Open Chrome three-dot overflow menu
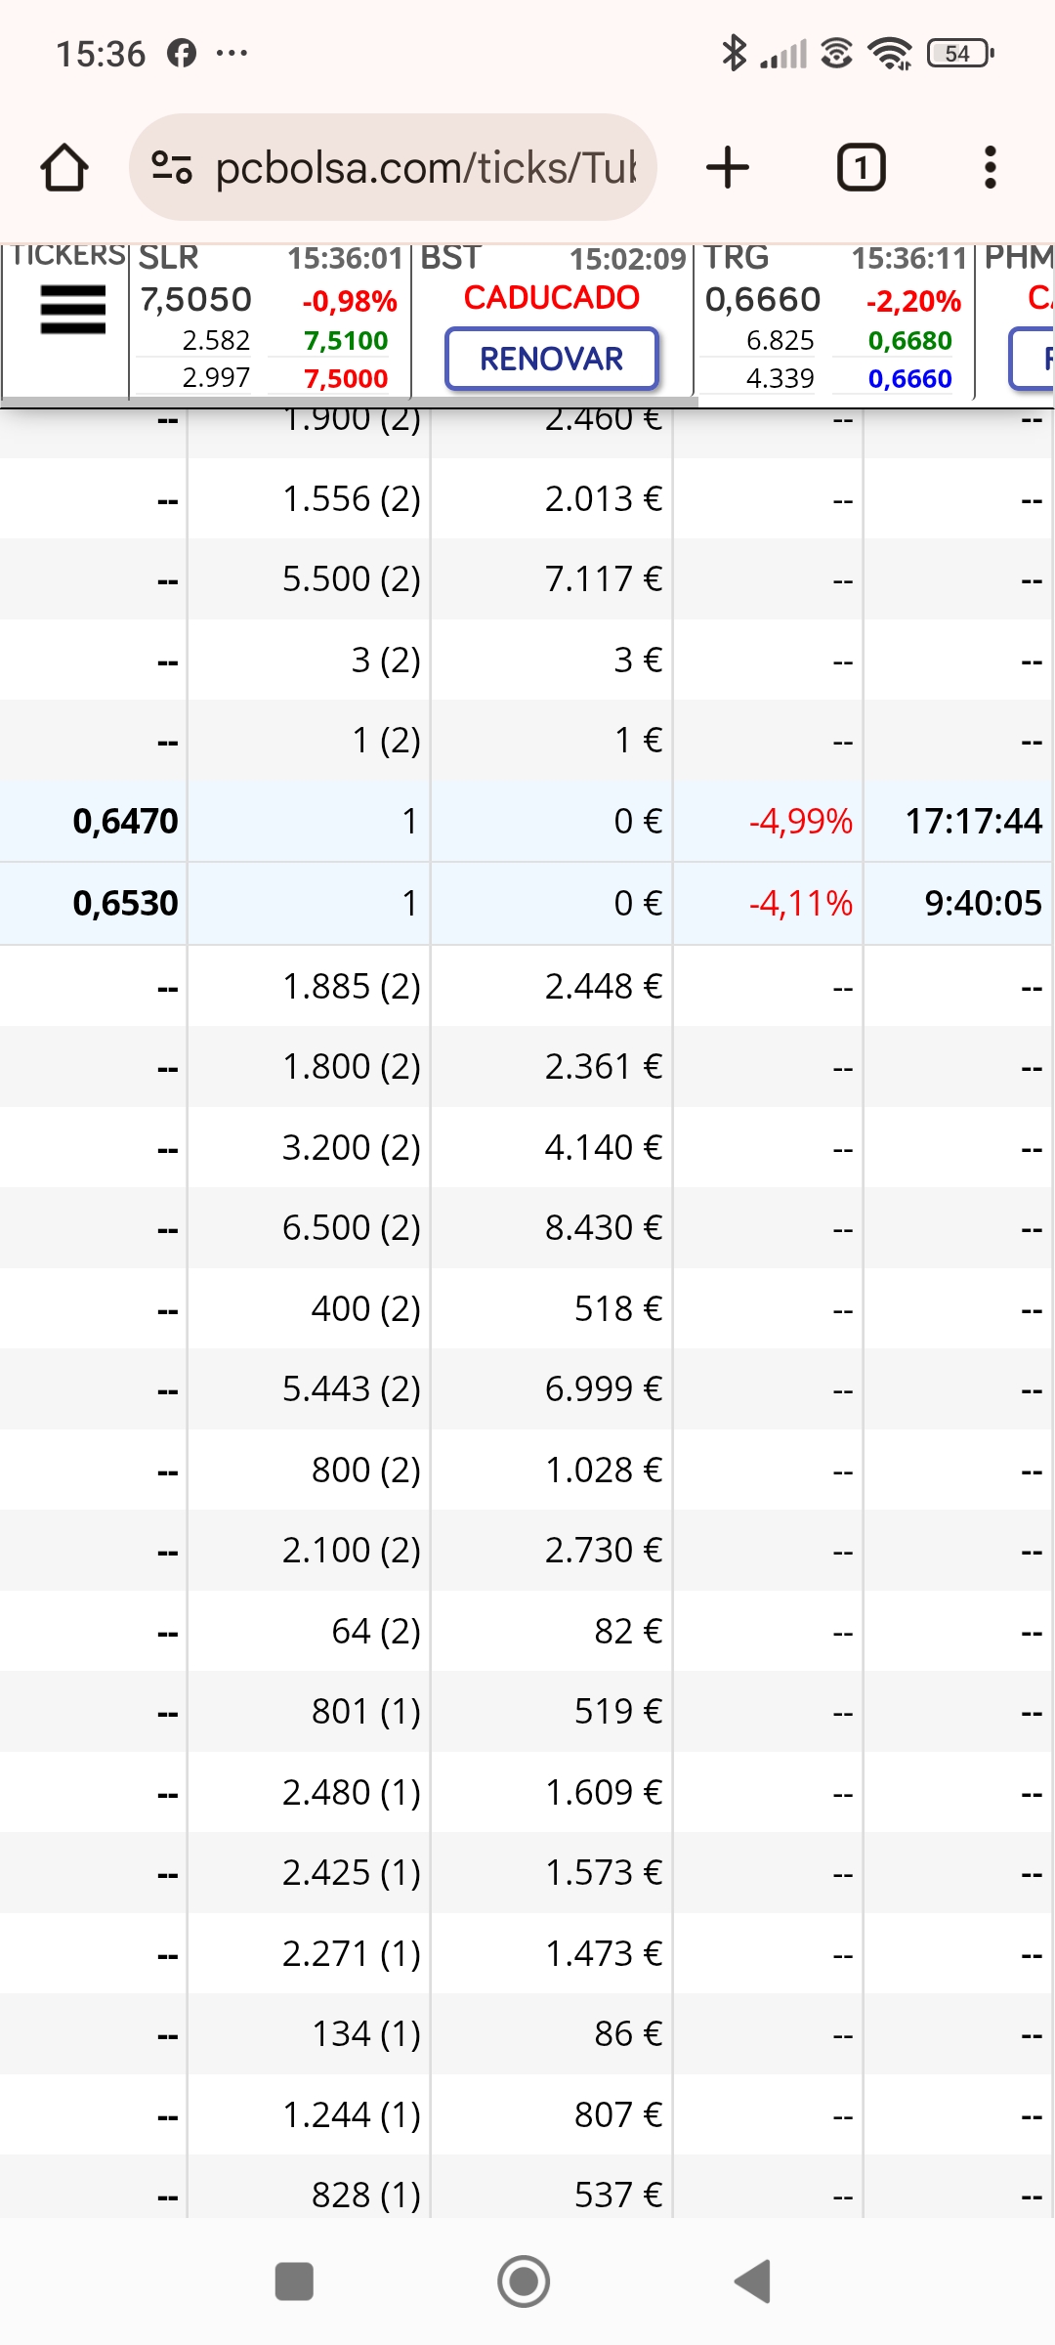 tap(990, 167)
